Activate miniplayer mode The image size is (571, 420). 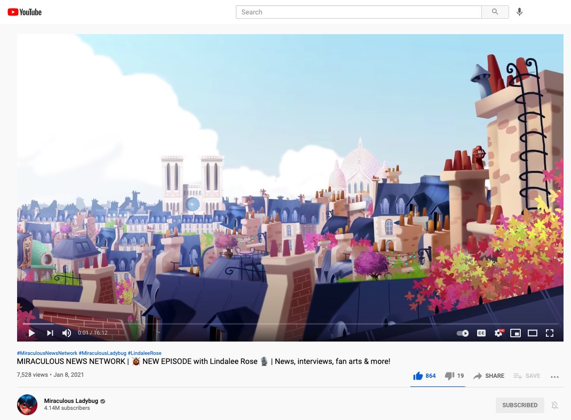[x=516, y=332]
